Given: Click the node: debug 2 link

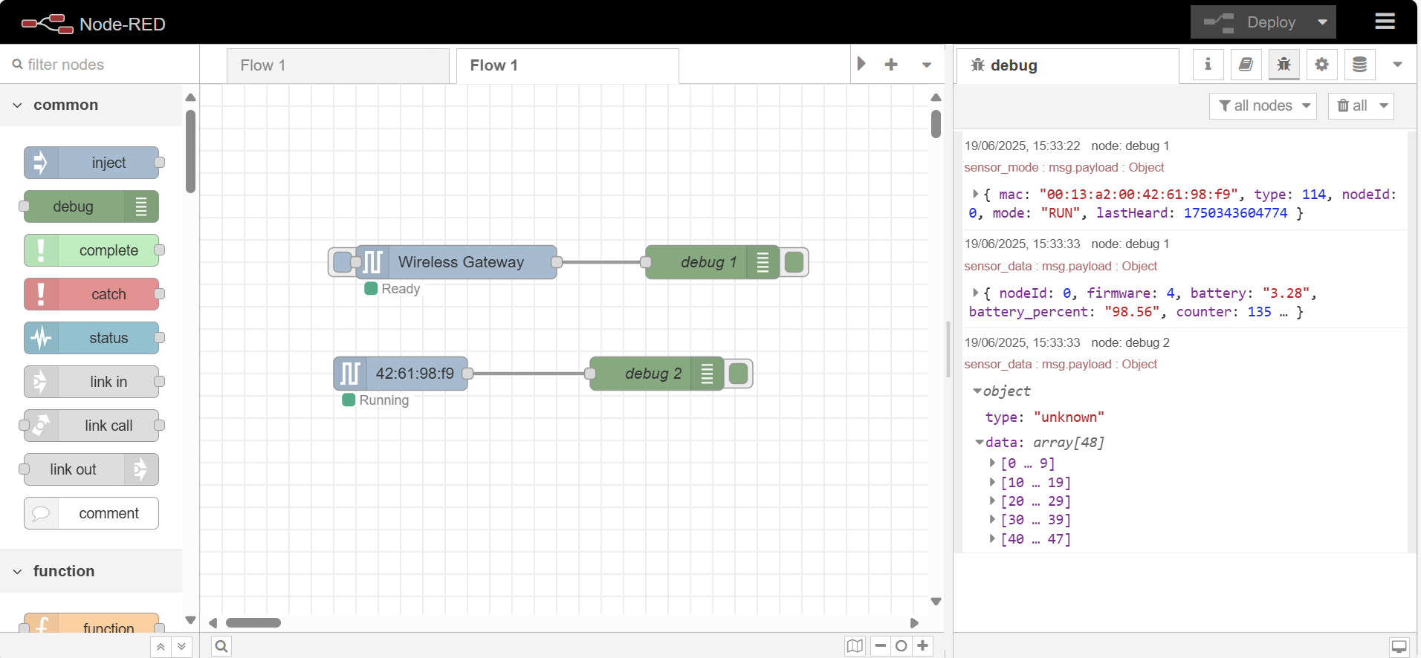Looking at the screenshot, I should (1130, 342).
